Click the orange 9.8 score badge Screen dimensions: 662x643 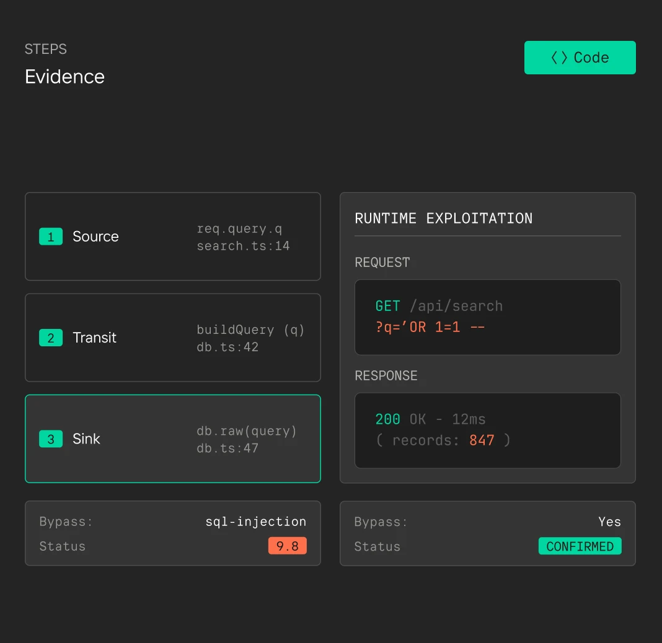pyautogui.click(x=288, y=546)
